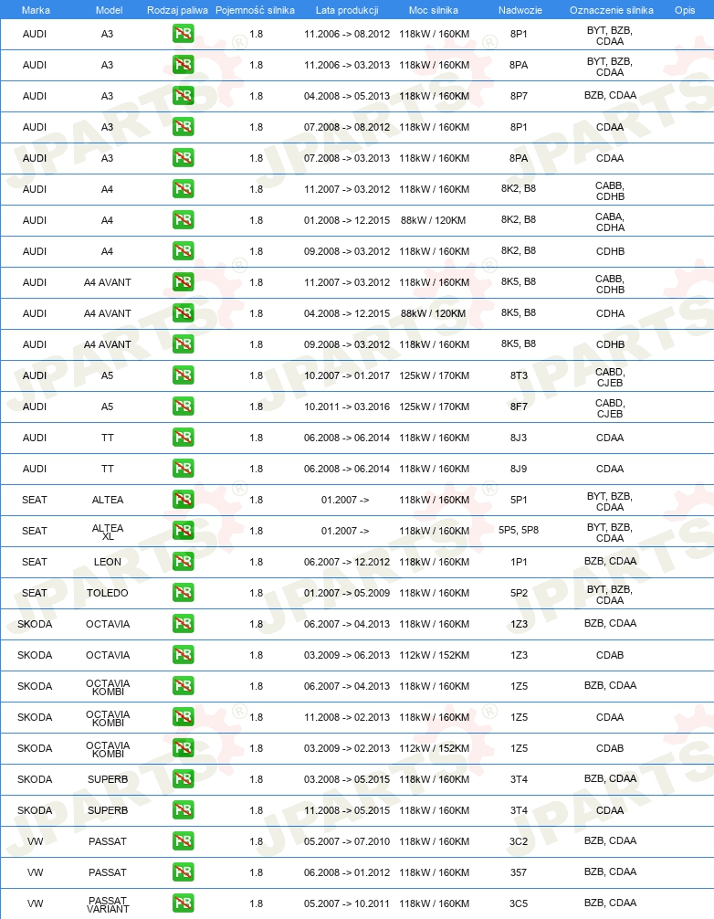Click the Oznaczenie silnika column header

click(x=612, y=10)
